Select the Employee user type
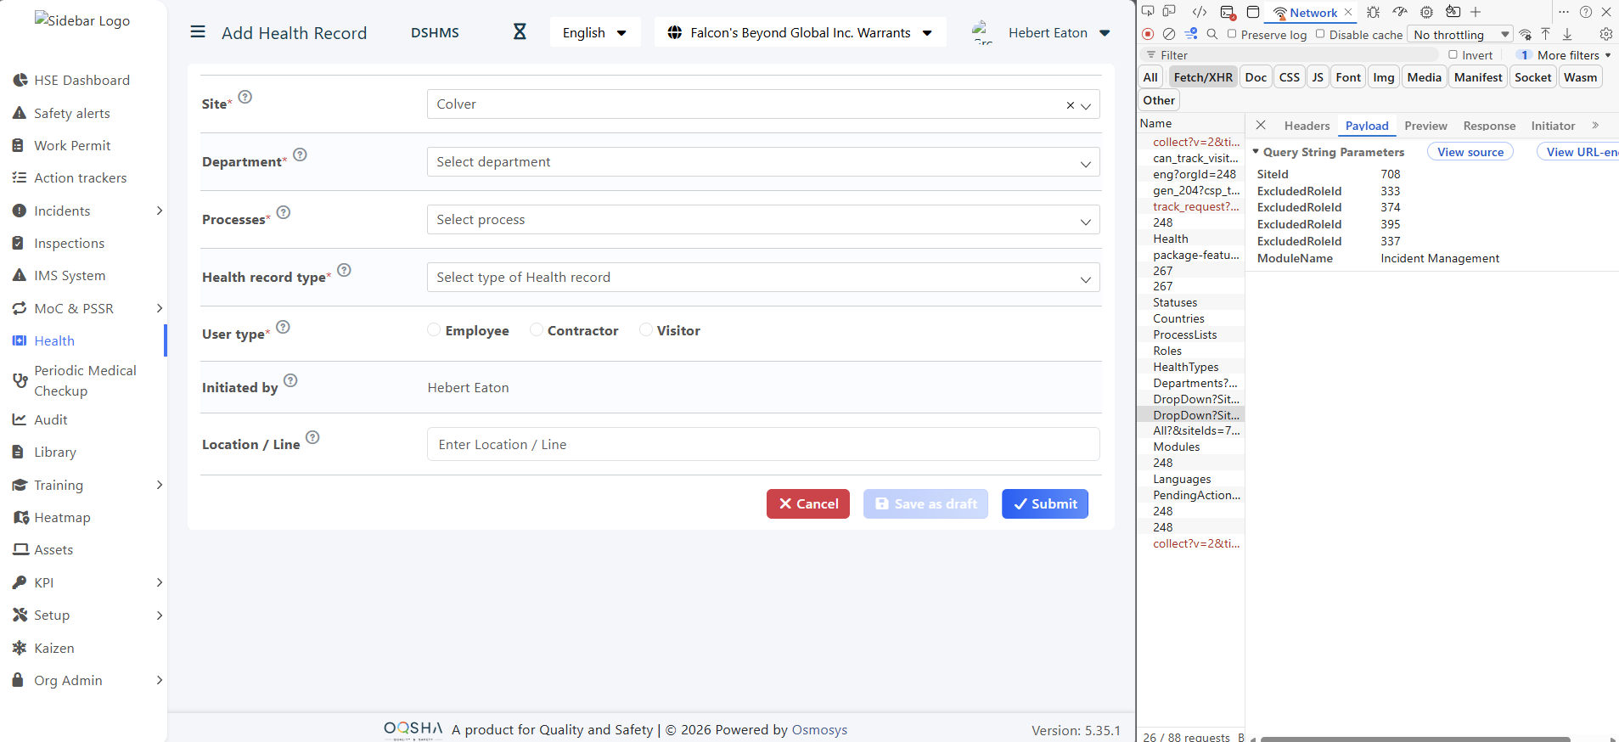The image size is (1619, 742). point(434,330)
